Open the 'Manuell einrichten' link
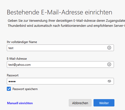This screenshot has height=110, width=125. click(x=20, y=103)
